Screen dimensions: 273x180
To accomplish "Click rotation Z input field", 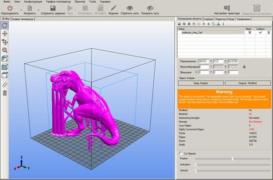I will (233, 72).
